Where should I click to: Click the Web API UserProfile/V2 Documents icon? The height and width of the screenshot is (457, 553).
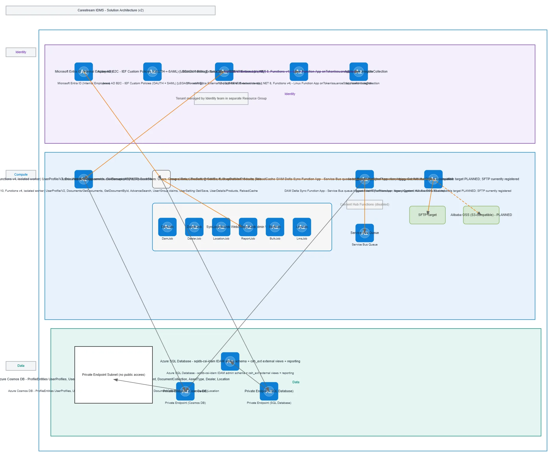pos(84,179)
